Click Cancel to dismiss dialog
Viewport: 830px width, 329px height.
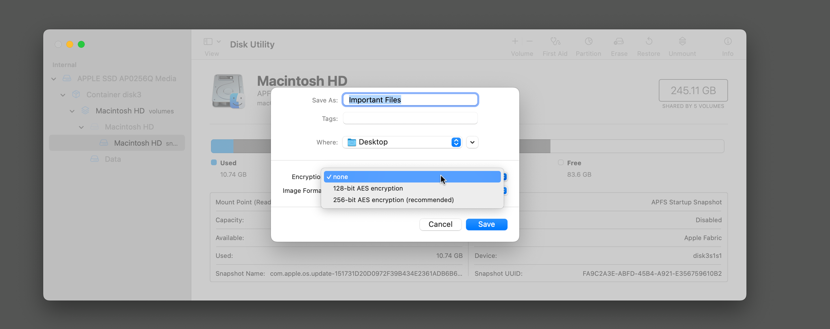tap(440, 224)
